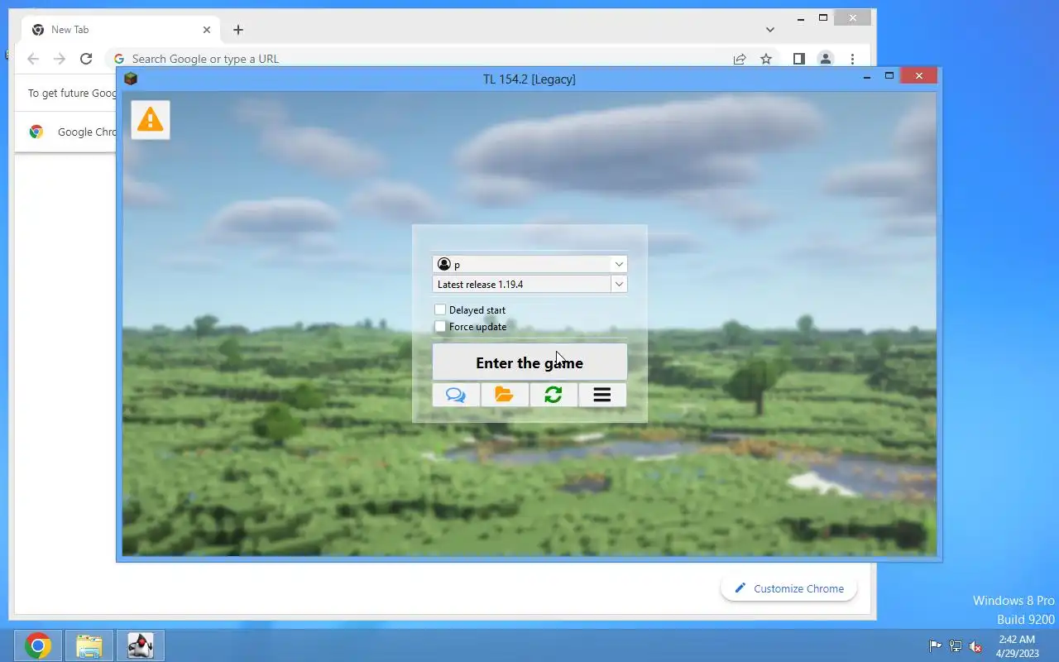Image resolution: width=1059 pixels, height=662 pixels.
Task: Open Chrome from the taskbar
Action: 38,645
